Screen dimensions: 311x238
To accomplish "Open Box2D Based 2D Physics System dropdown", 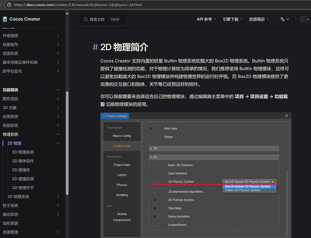I will coord(250,182).
